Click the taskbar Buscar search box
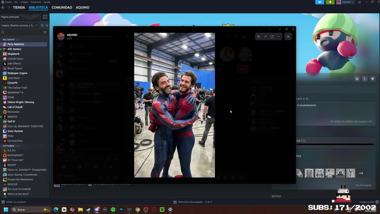380x214 pixels. point(30,210)
